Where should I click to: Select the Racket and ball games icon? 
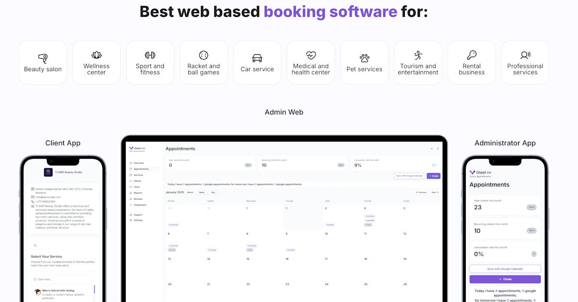(x=204, y=55)
